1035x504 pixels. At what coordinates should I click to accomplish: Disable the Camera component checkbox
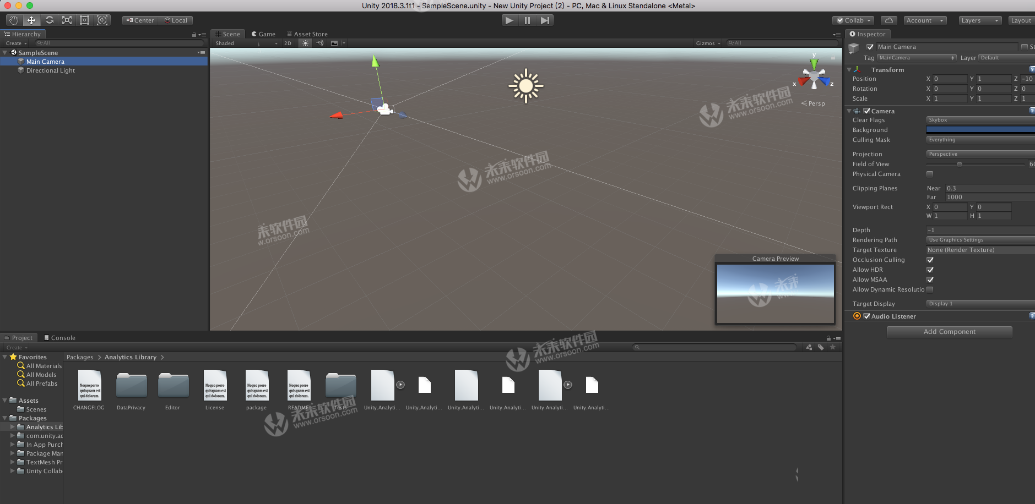coord(867,111)
